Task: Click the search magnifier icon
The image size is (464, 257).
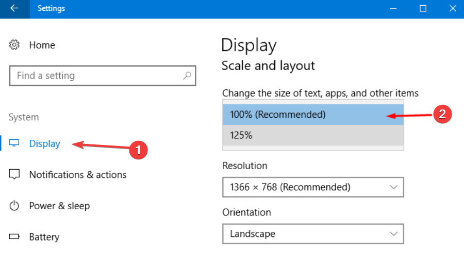Action: click(x=188, y=76)
